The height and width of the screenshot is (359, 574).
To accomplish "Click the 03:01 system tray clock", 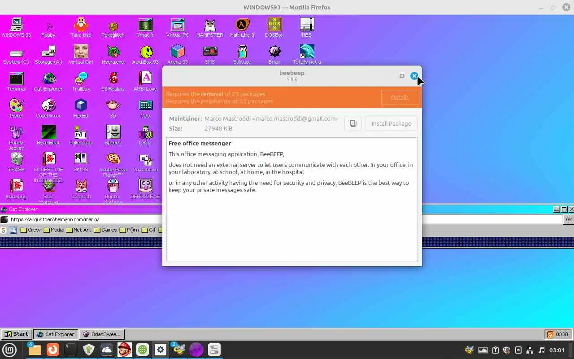I will (557, 350).
